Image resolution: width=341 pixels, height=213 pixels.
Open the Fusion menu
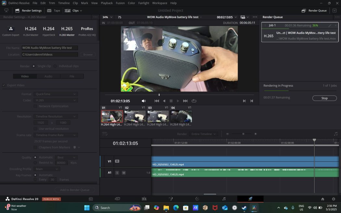pyautogui.click(x=120, y=3)
